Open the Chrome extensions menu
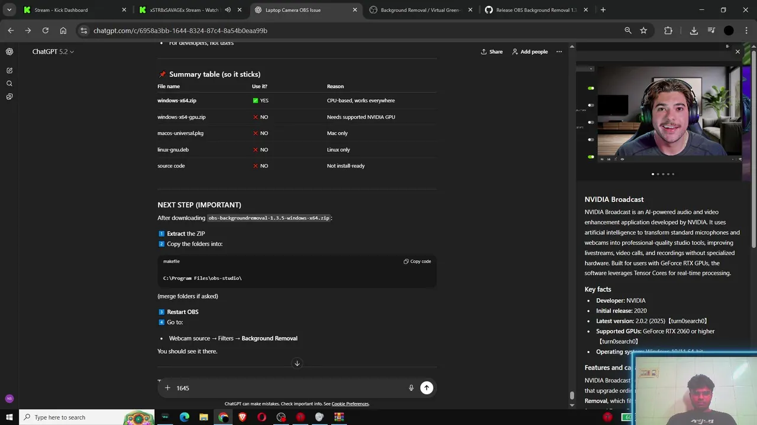The width and height of the screenshot is (757, 425). [668, 30]
